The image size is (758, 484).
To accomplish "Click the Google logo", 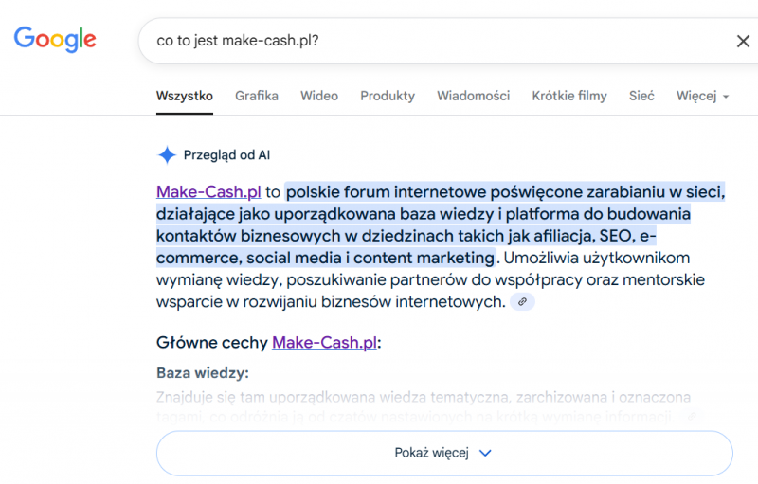I will pyautogui.click(x=55, y=39).
